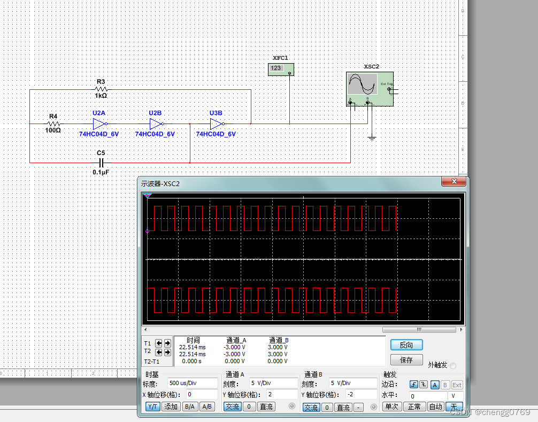This screenshot has width=538, height=422.
Task: Select the B/A display mode
Action: (x=190, y=406)
